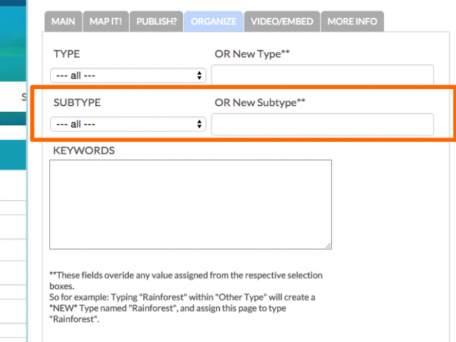Go to the VIDEO/EMBED tab
Image resolution: width=456 pixels, height=342 pixels.
(x=281, y=21)
